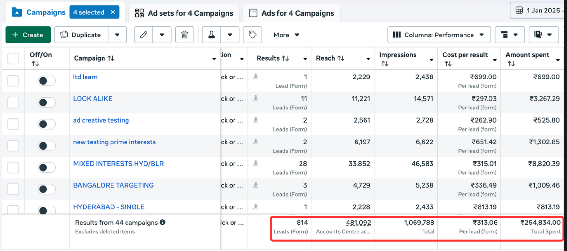The width and height of the screenshot is (567, 251).
Task: Open MIXED INTERESTS HYD/BLR campaign link
Action: [x=119, y=164]
